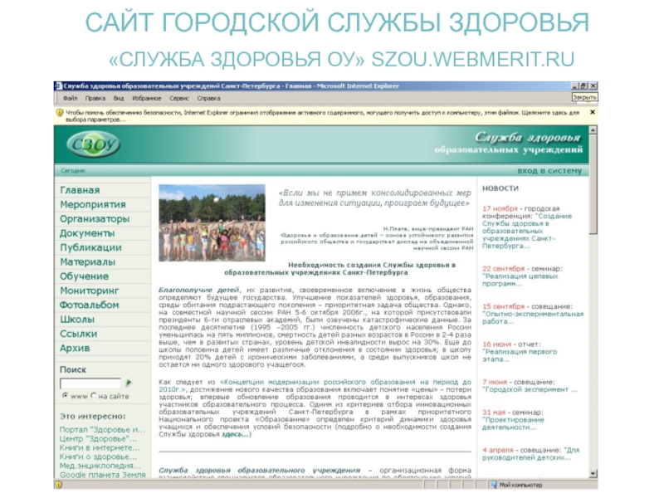Open Портал "Здоровье и..." link

point(102,429)
